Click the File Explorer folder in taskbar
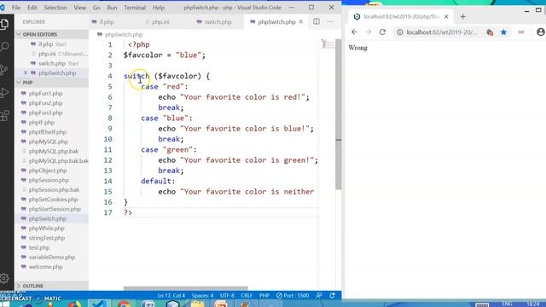The width and height of the screenshot is (546, 307). (197, 304)
